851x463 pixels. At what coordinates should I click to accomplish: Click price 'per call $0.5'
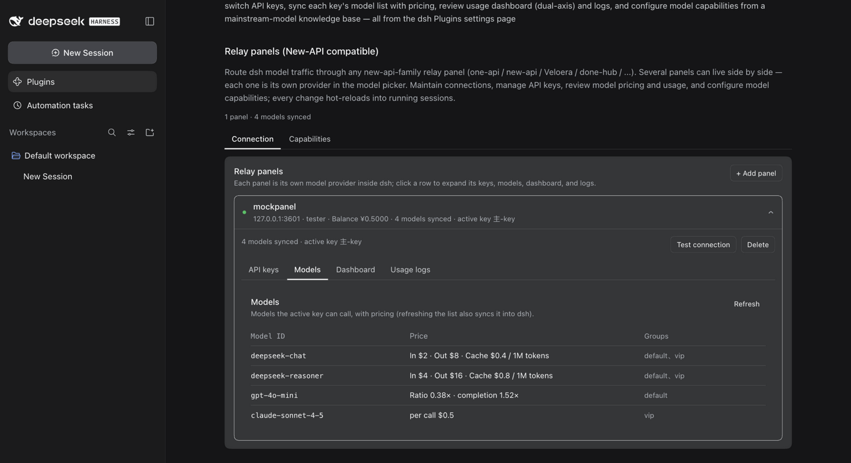pyautogui.click(x=432, y=415)
